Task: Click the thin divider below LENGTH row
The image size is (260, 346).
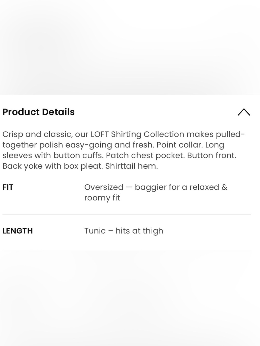Action: click(x=127, y=251)
